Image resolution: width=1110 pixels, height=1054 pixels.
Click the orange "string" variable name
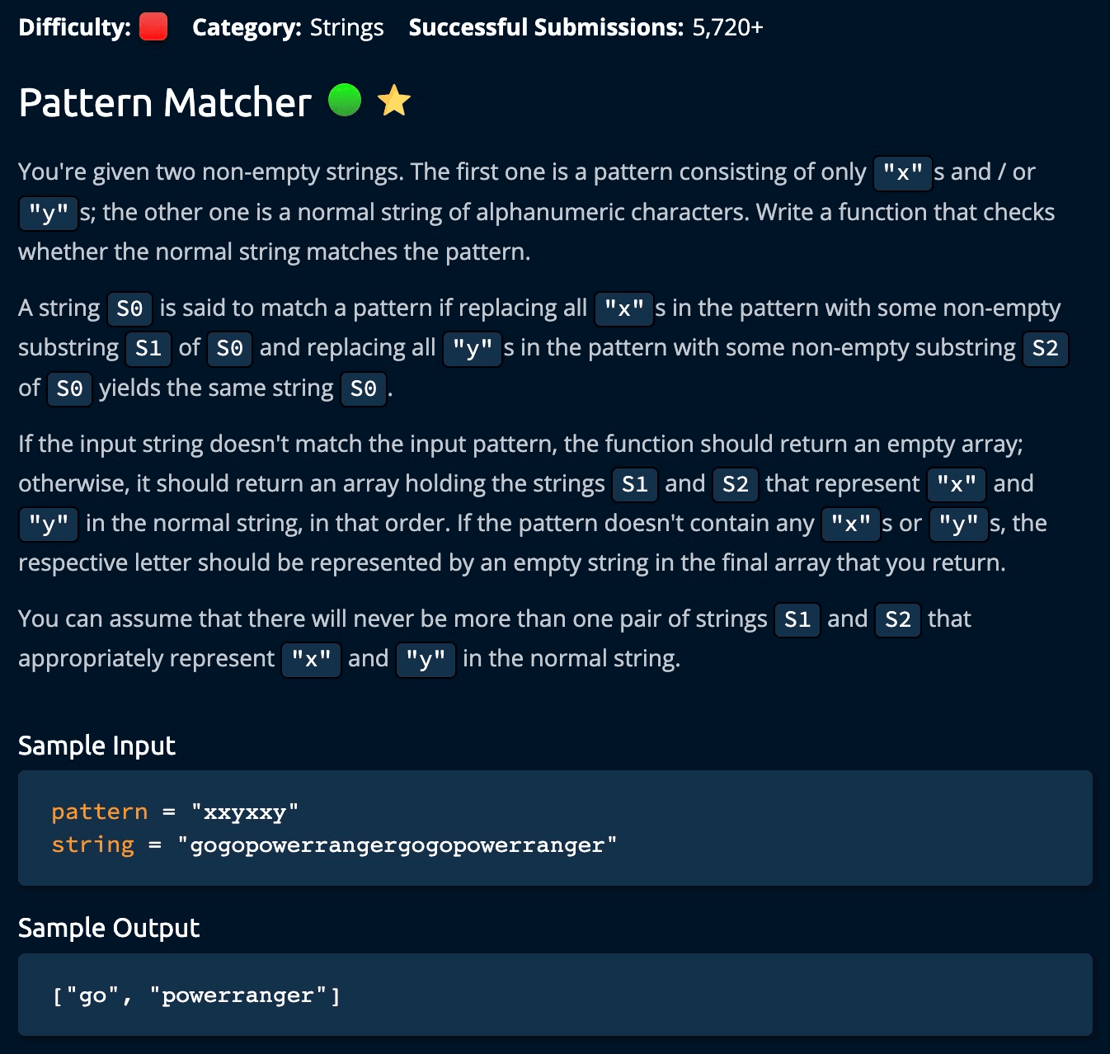[92, 845]
